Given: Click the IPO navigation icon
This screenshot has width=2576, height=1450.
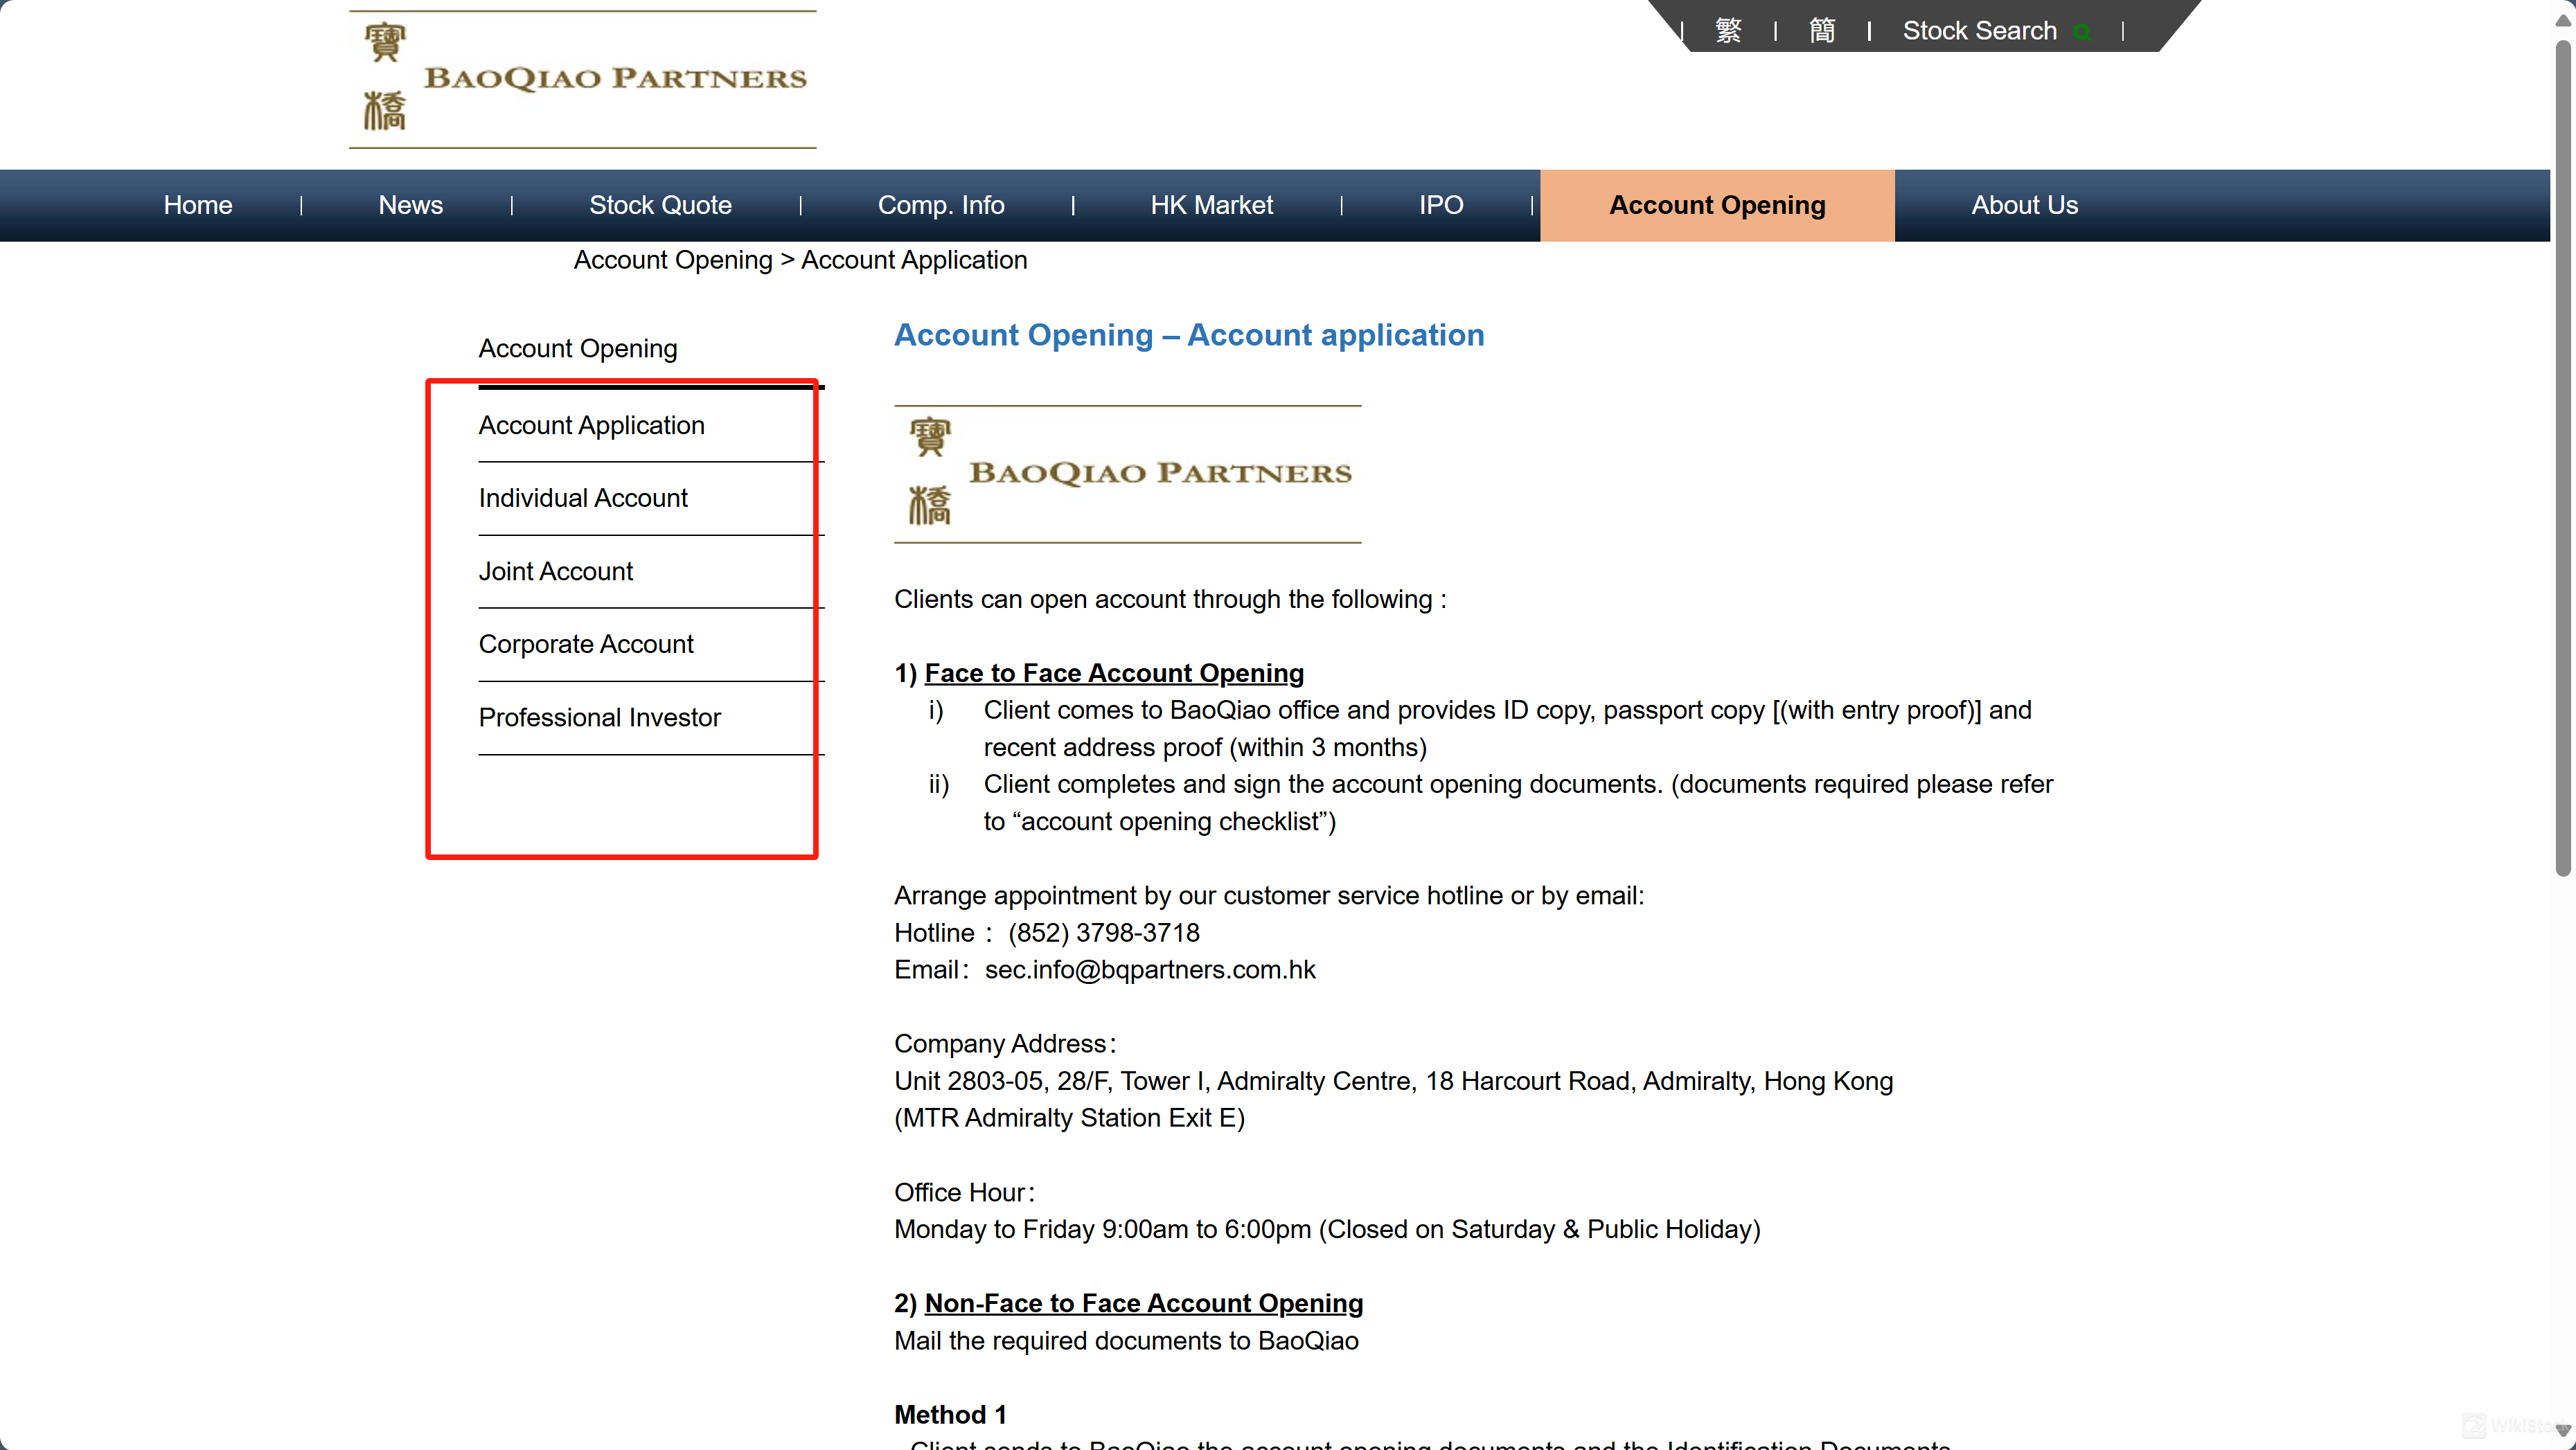Looking at the screenshot, I should (1440, 205).
